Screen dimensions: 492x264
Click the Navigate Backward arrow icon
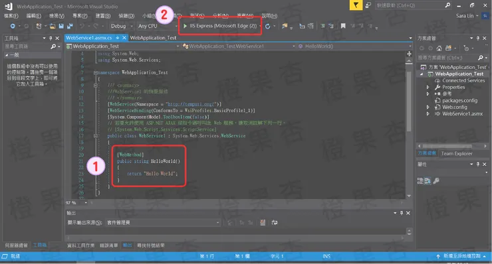point(13,26)
